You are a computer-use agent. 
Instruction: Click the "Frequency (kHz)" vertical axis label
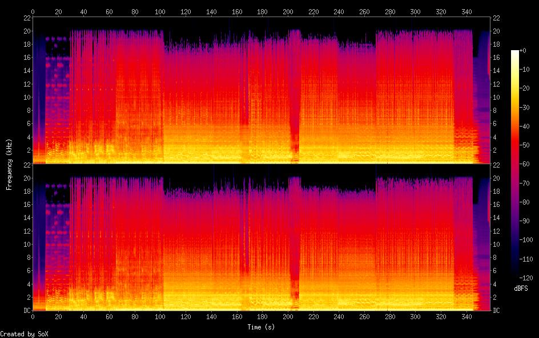pyautogui.click(x=9, y=164)
